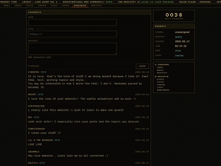Open POSTS under Archive in sidebar

click(x=160, y=80)
